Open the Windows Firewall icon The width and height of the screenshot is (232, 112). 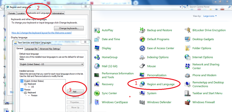point(188,102)
